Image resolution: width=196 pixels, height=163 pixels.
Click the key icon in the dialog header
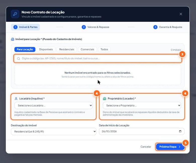point(15,14)
